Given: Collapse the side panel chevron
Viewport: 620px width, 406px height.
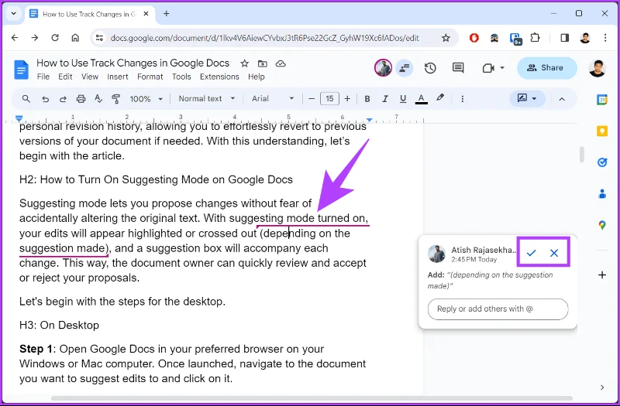Looking at the screenshot, I should pos(602,387).
